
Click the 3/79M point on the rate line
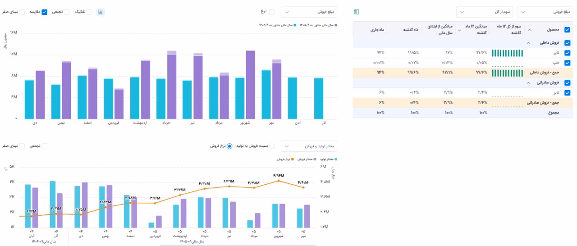179,195
